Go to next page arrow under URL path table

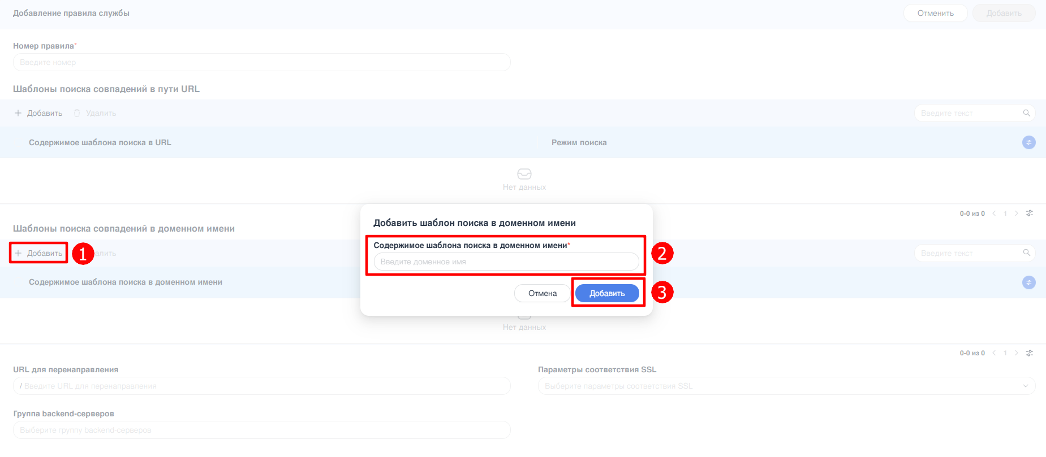[1017, 214]
